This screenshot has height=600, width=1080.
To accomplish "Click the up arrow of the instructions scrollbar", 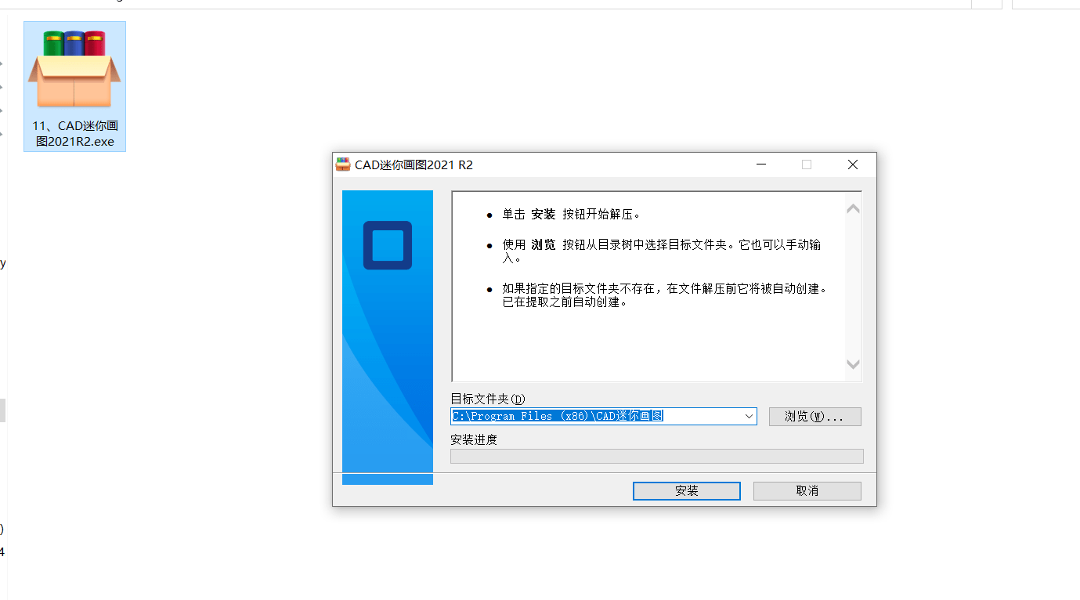I will [x=853, y=208].
